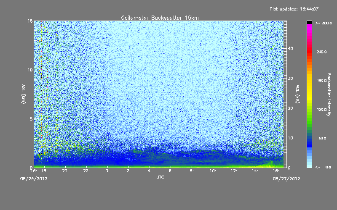This screenshot has height=210, width=337.
Task: Click the ">= 300.0" colorbar value
Action: [x=324, y=23]
